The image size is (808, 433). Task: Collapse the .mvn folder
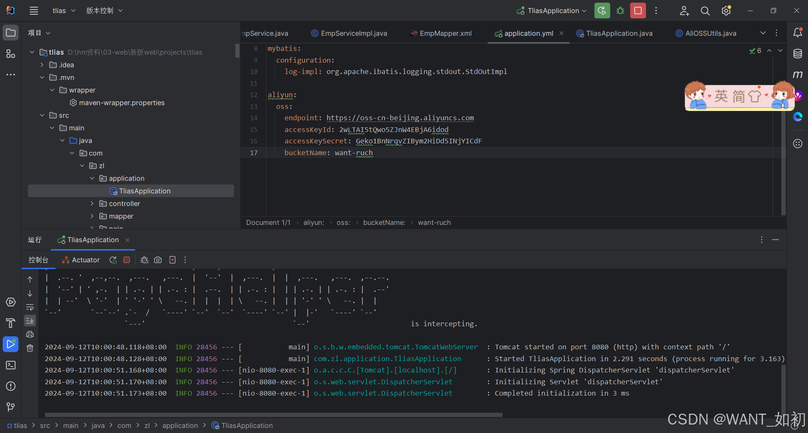point(42,77)
